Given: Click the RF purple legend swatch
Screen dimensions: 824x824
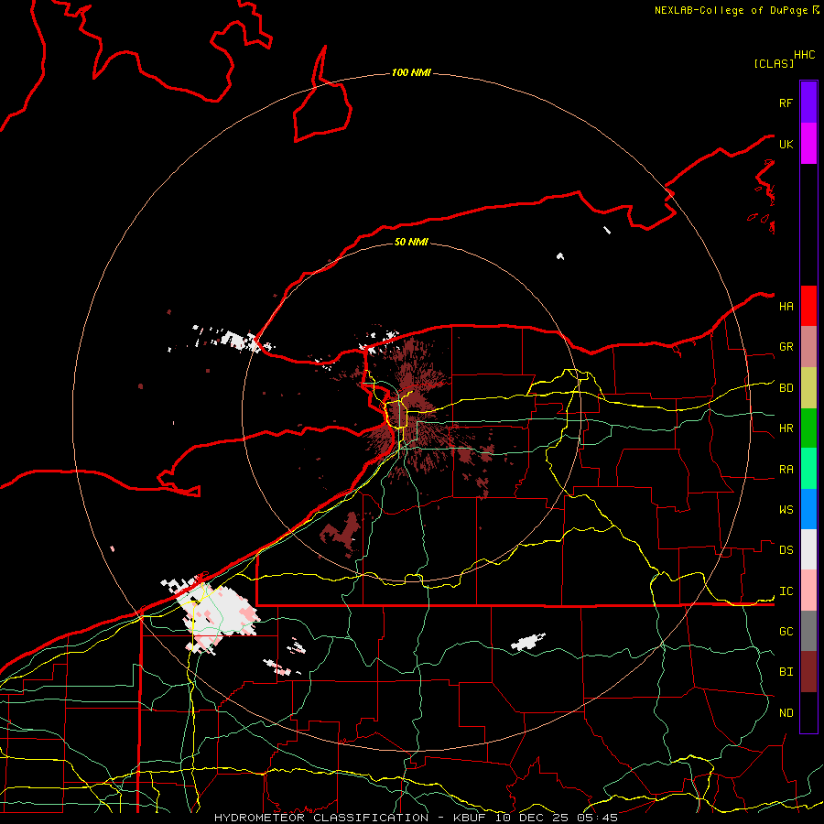Looking at the screenshot, I should click(808, 103).
